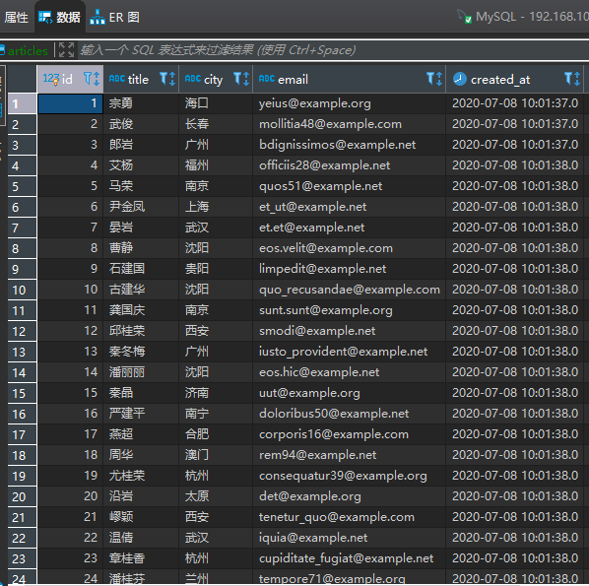Image resolution: width=589 pixels, height=586 pixels.
Task: Click the filter icon in email column
Action: click(x=430, y=79)
